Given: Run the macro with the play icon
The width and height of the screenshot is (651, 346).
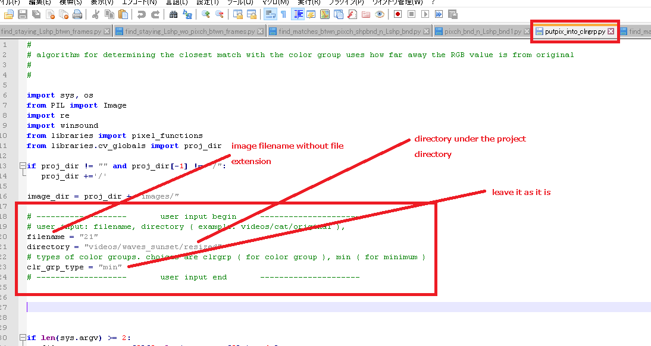Looking at the screenshot, I should tap(426, 14).
